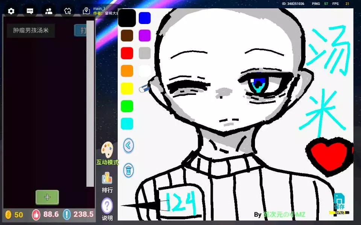Click the blue 打 button
The image size is (361, 225).
click(80, 30)
